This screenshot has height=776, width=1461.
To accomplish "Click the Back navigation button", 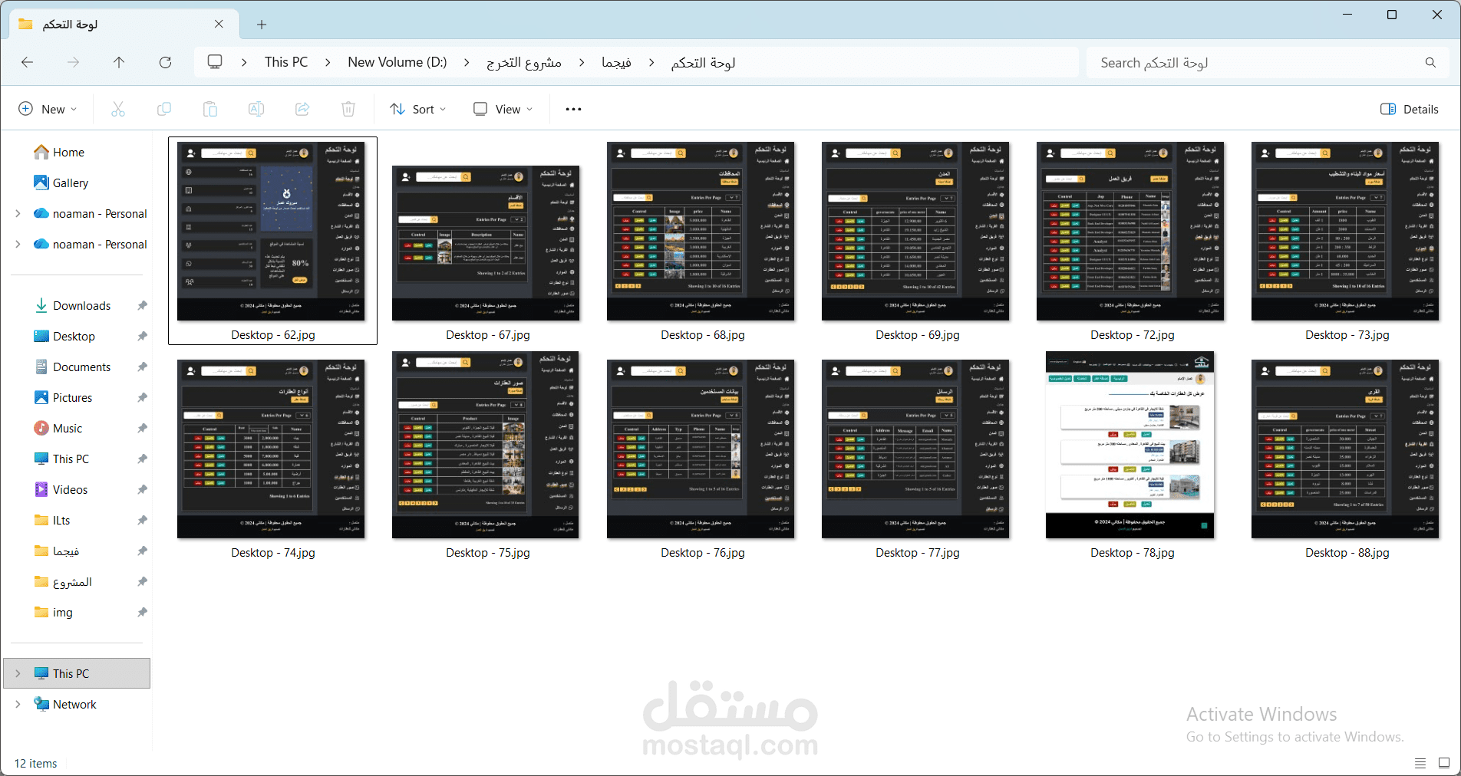I will (28, 62).
